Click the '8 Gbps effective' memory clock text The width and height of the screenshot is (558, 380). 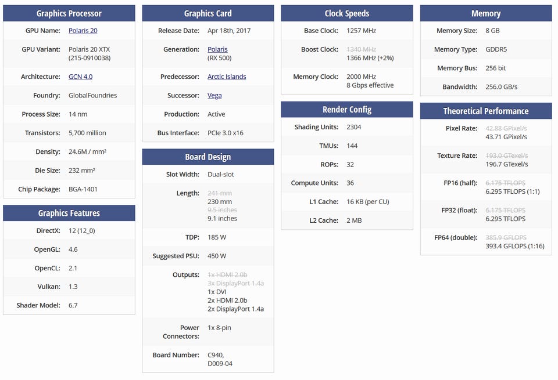tap(370, 85)
